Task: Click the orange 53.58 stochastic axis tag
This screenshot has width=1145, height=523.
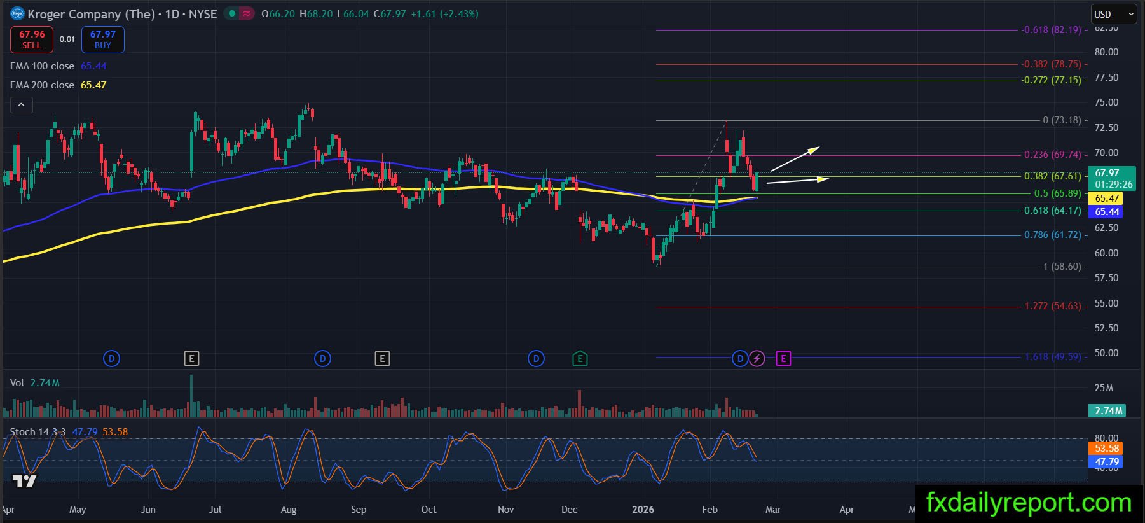Action: click(x=1107, y=449)
